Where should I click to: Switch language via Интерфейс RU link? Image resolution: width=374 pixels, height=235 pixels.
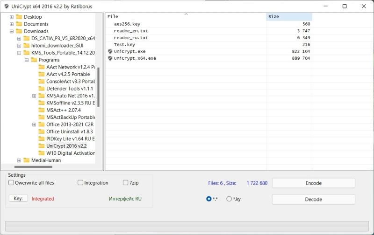click(125, 199)
